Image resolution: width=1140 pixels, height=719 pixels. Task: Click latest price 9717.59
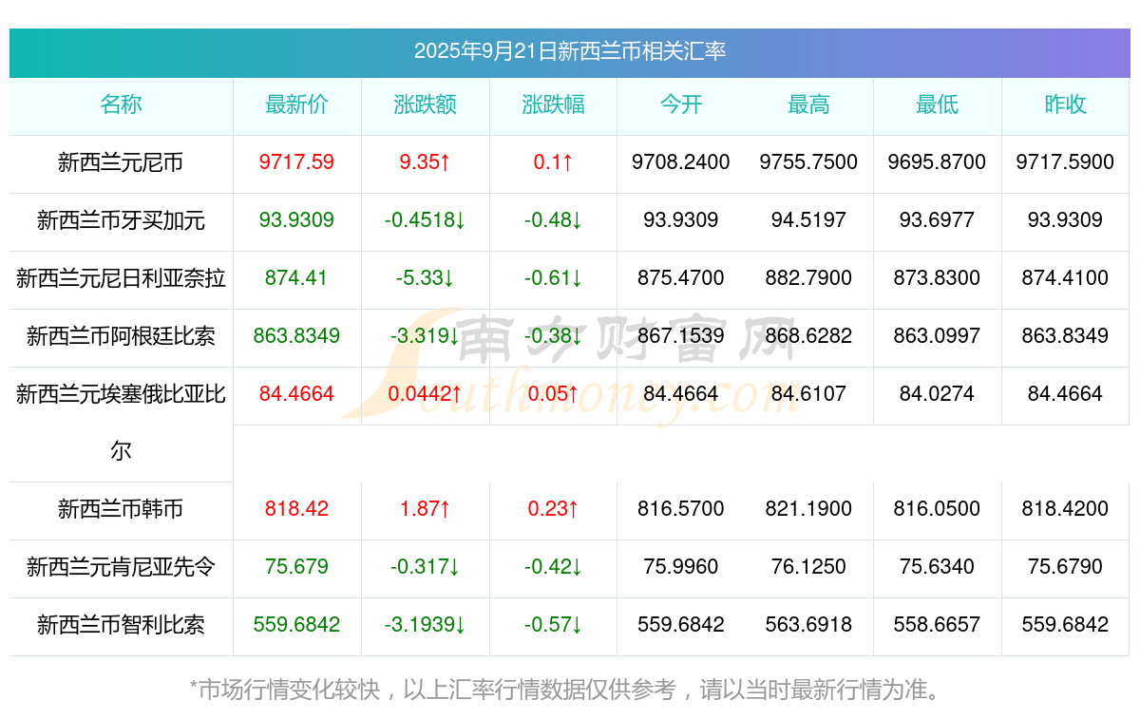pos(296,162)
